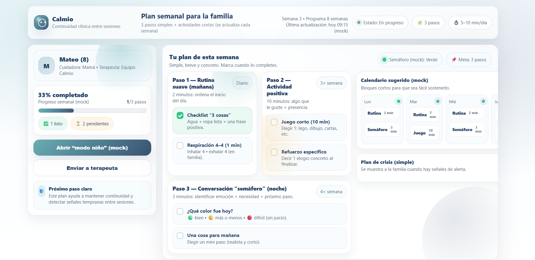Click Mateo's "M" avatar
This screenshot has width=535, height=260.
(x=46, y=65)
